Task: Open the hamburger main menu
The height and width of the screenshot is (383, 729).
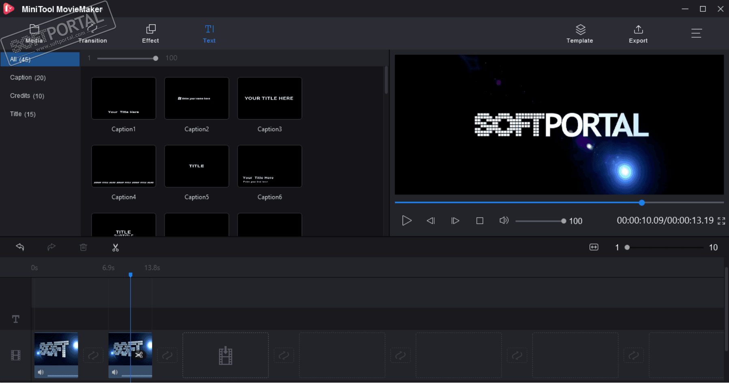Action: (696, 33)
